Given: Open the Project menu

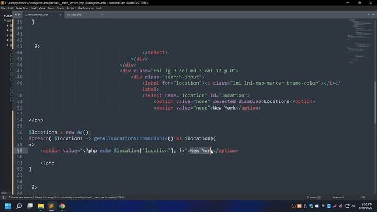Looking at the screenshot, I should tap(71, 8).
